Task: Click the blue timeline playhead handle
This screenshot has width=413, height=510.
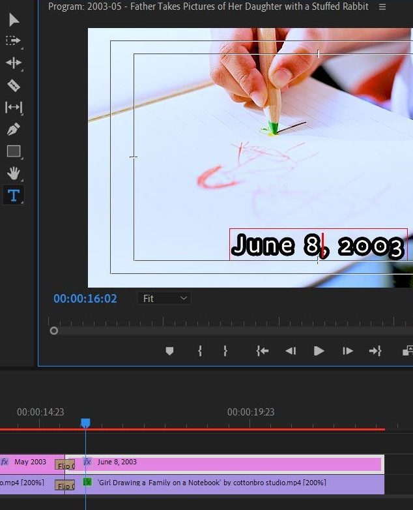Action: tap(85, 423)
